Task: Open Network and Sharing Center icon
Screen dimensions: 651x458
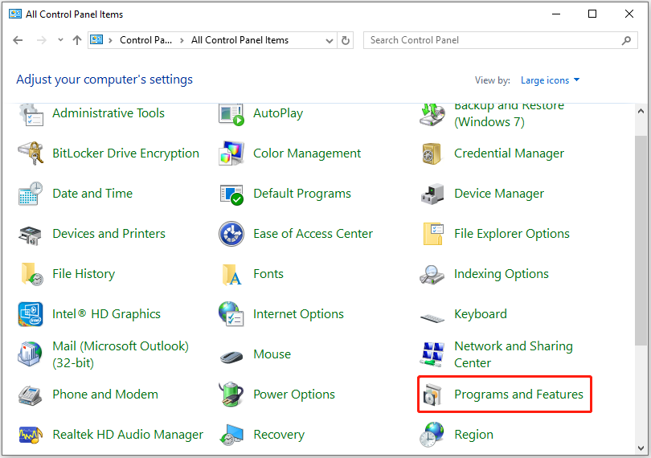Action: [x=432, y=354]
